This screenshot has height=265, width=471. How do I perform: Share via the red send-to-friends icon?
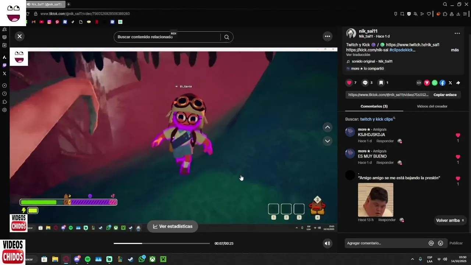click(427, 83)
